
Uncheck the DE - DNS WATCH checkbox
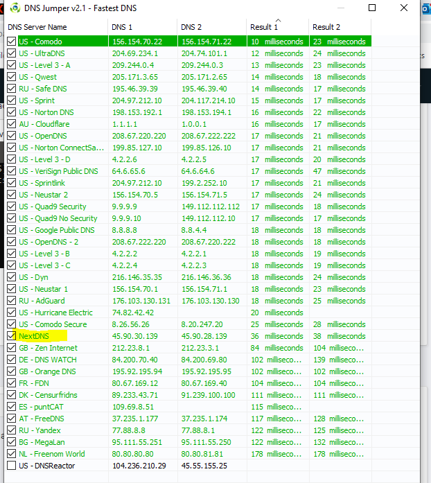click(x=11, y=360)
